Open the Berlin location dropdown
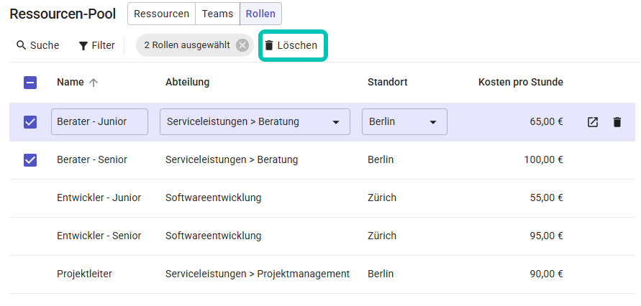 (x=404, y=121)
